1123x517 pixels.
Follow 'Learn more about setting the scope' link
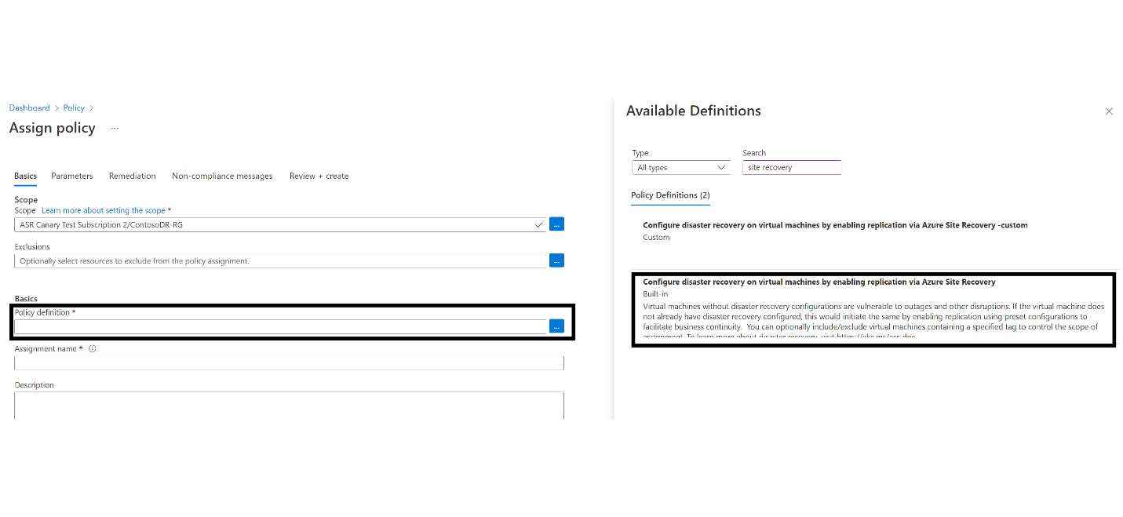click(104, 210)
